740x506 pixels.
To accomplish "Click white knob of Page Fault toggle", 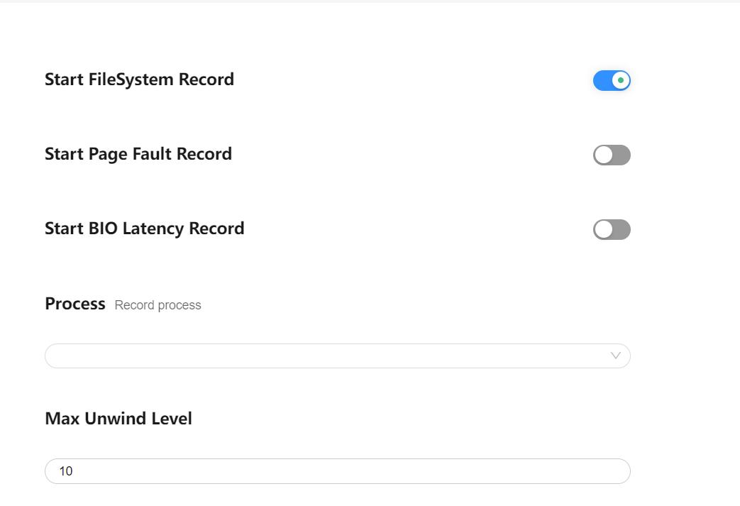I will pyautogui.click(x=603, y=155).
